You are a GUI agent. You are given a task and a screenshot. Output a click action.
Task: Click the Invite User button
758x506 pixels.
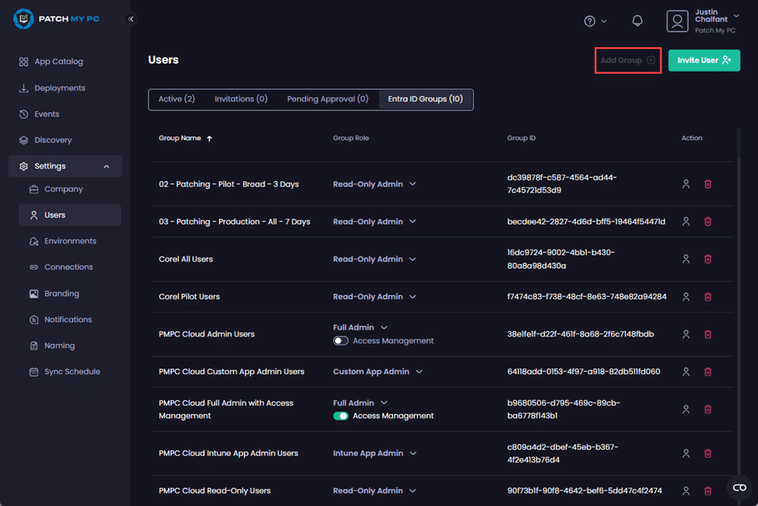(x=704, y=60)
